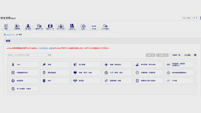Open 出力履歴 output history

pos(187,55)
